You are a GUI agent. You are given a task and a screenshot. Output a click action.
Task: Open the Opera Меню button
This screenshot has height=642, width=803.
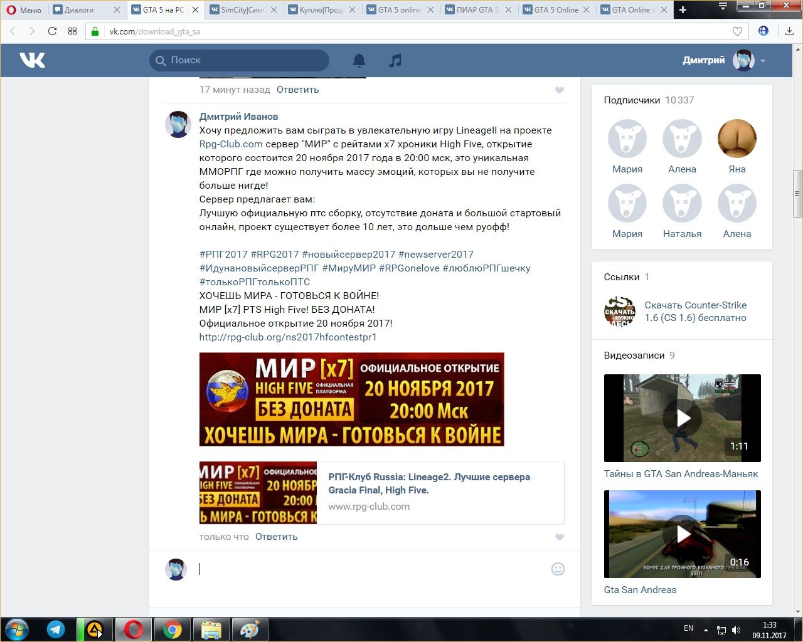coord(24,9)
